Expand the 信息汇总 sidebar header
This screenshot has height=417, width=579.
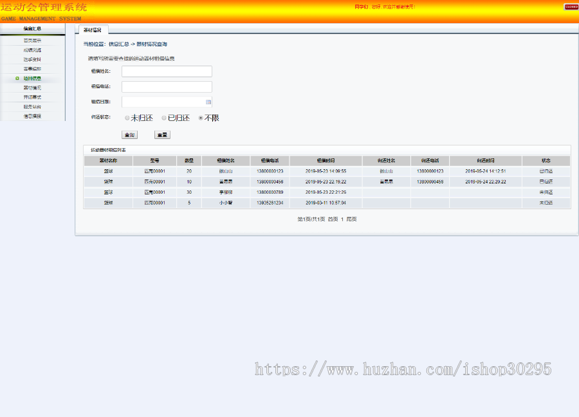point(33,28)
